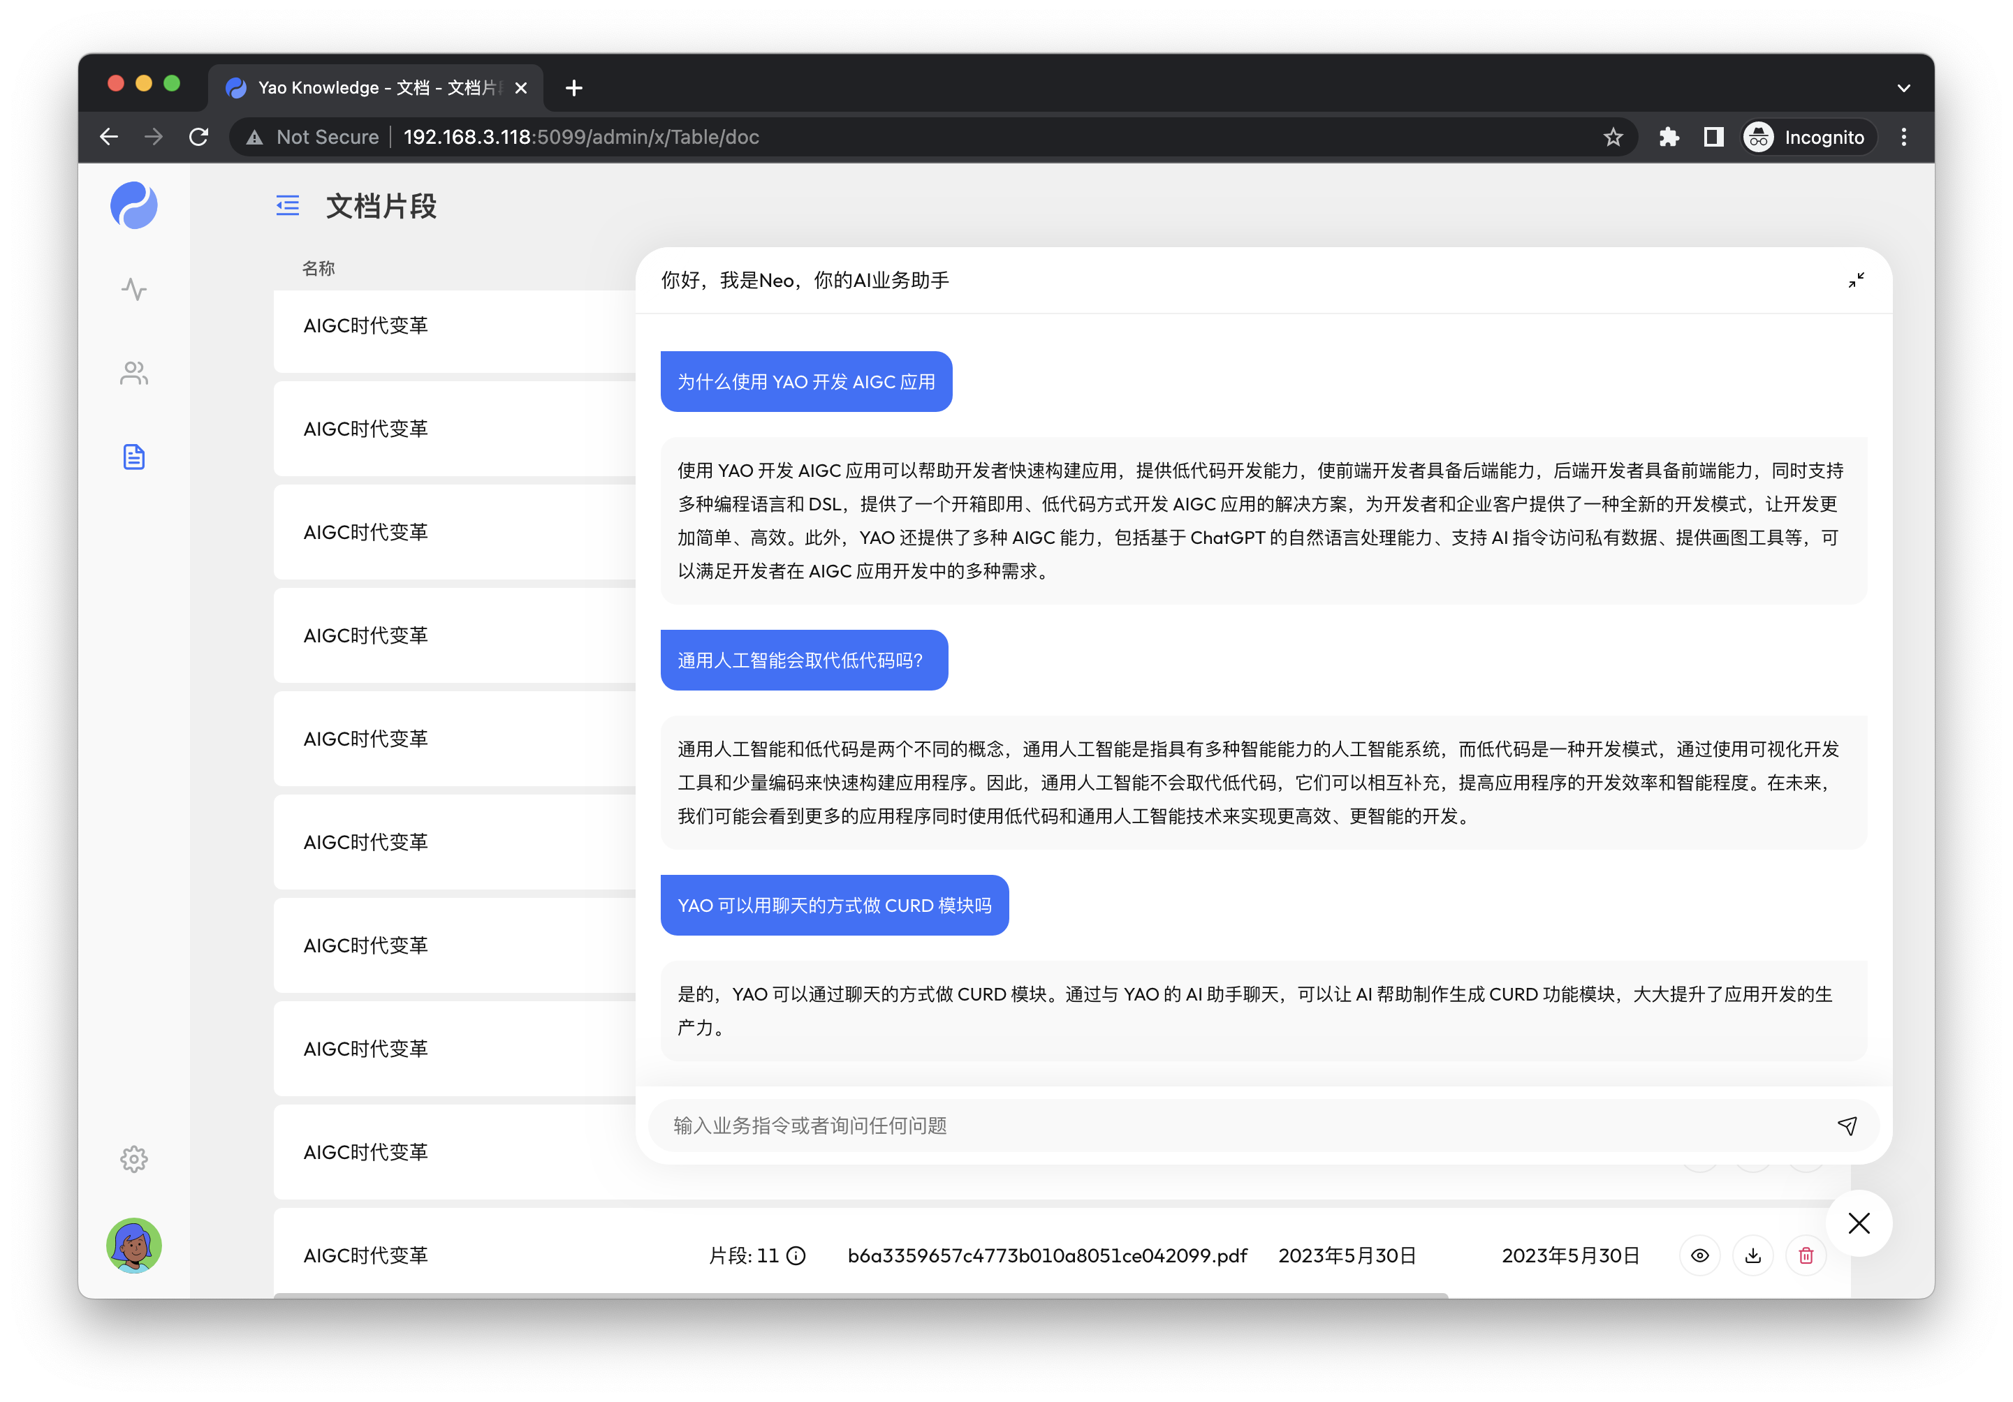
Task: Click the red delete trash icon in the bottom row
Action: (x=1806, y=1255)
